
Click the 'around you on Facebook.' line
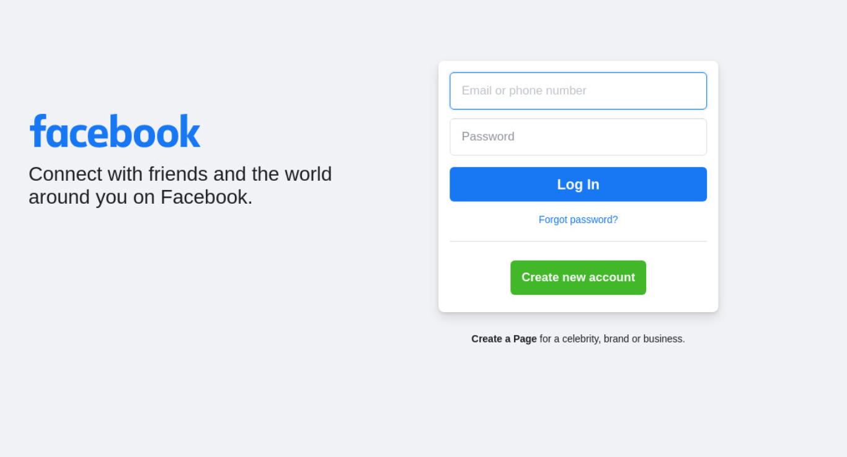click(140, 197)
